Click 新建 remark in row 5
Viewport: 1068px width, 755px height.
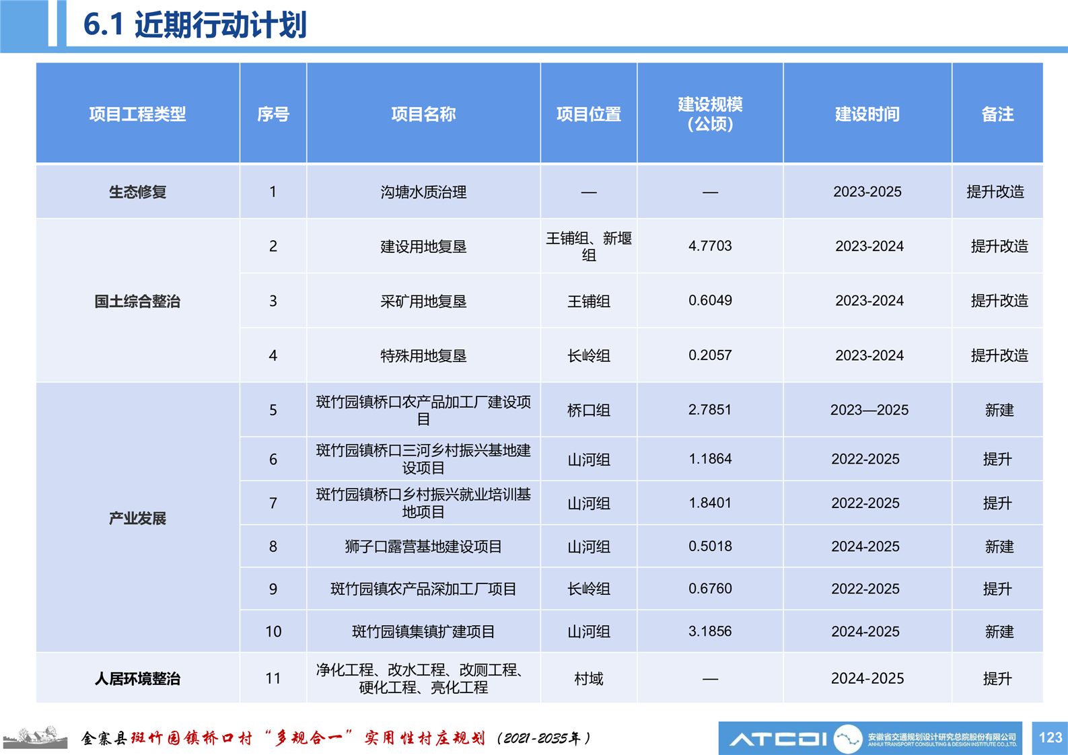click(x=999, y=410)
